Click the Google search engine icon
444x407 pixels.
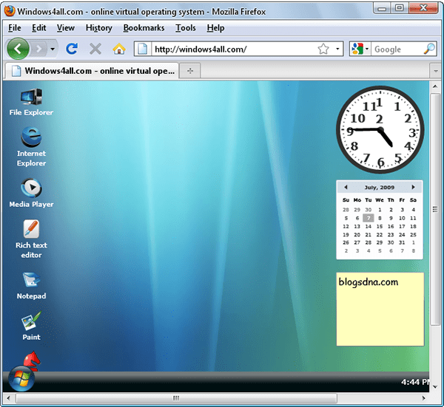(x=357, y=49)
